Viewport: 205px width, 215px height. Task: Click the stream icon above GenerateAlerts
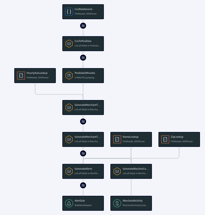point(83,153)
